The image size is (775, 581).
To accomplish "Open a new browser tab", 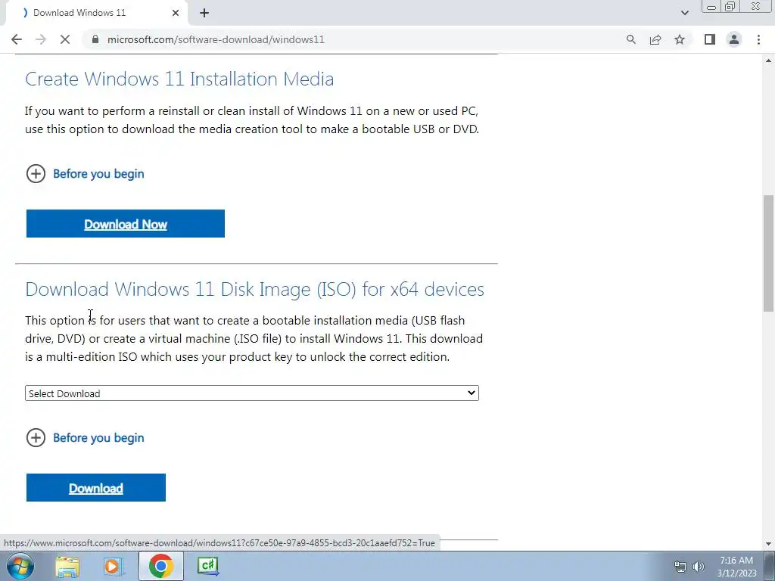I will pos(204,14).
